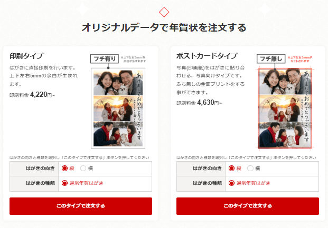
Task: Click the オリジナルデータで年賀状を注文する heading
Action: (164, 27)
